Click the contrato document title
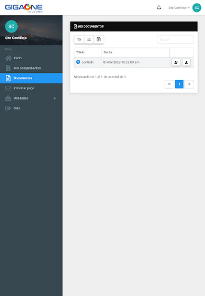Viewport: 205px width, 296px height. pos(87,62)
